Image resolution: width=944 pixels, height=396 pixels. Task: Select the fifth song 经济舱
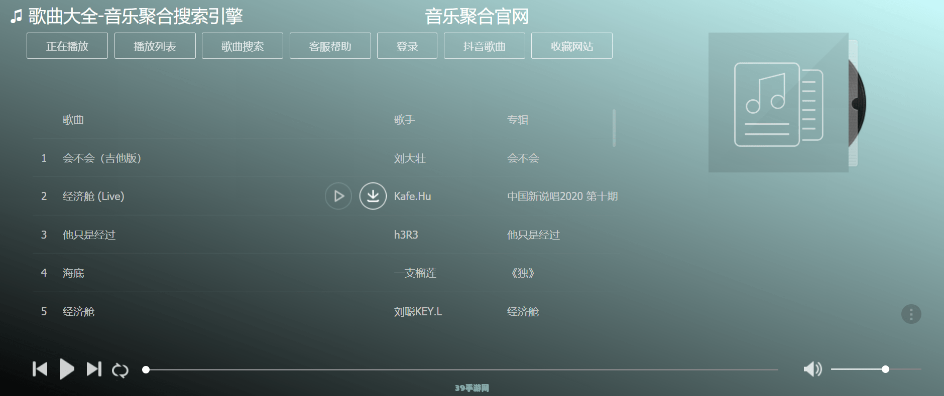(x=78, y=312)
